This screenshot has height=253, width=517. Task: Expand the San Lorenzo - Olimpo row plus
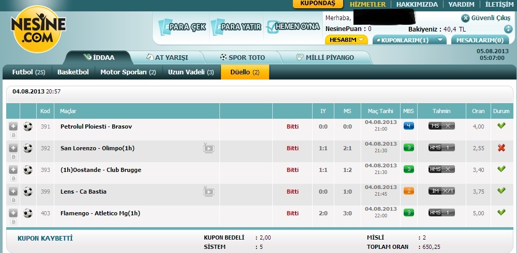(x=13, y=148)
